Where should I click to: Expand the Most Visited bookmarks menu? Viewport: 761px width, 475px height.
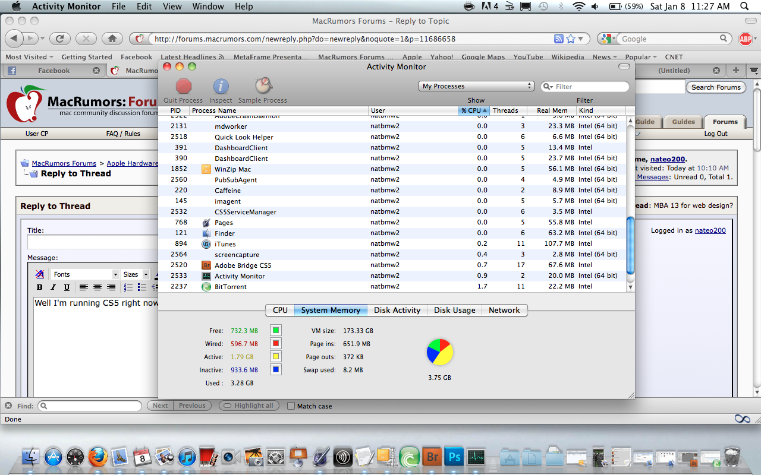[29, 57]
